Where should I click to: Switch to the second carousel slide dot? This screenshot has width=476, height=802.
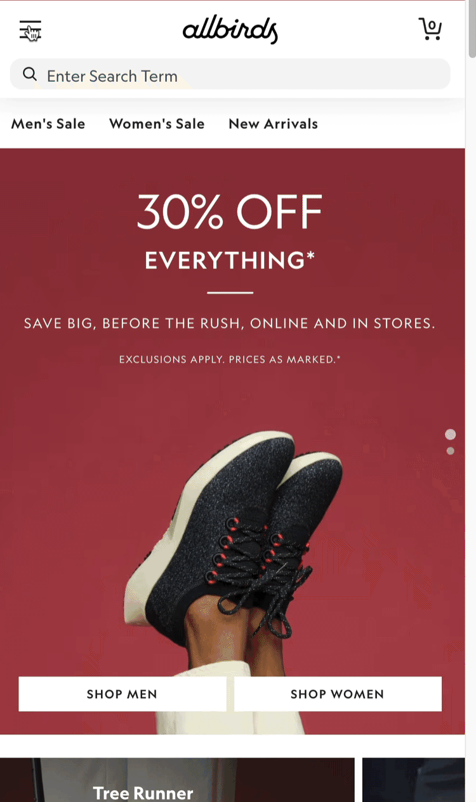click(x=451, y=451)
